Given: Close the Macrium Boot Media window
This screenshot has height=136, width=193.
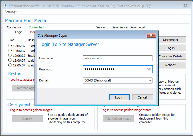Looking at the screenshot, I should (x=185, y=6).
